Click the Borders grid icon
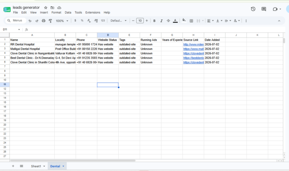Image resolution: width=289 pixels, height=171 pixels. point(191,21)
